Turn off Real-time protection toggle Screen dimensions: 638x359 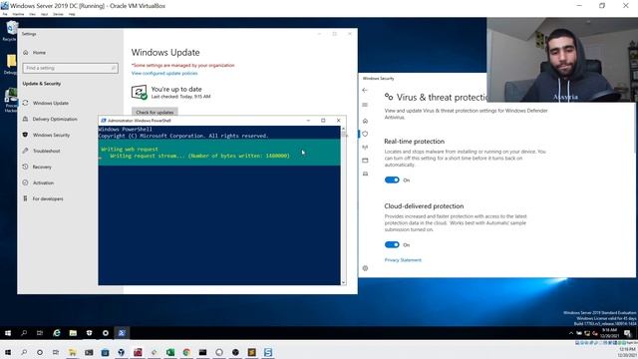392,179
